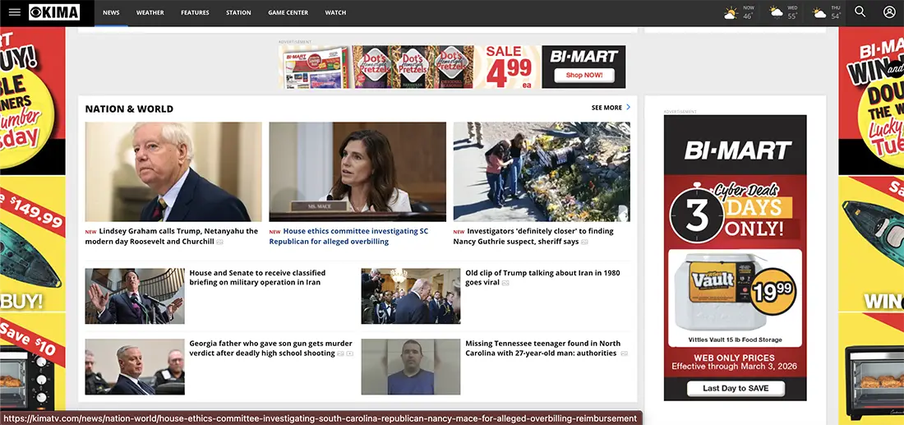Open the Station menu item
Screen dimensions: 904x425
pos(238,12)
